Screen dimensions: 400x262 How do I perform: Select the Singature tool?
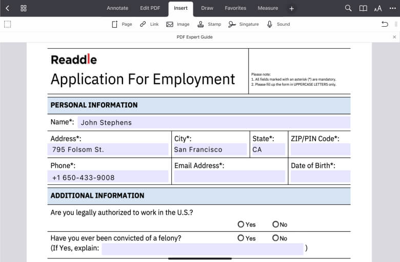(x=244, y=24)
